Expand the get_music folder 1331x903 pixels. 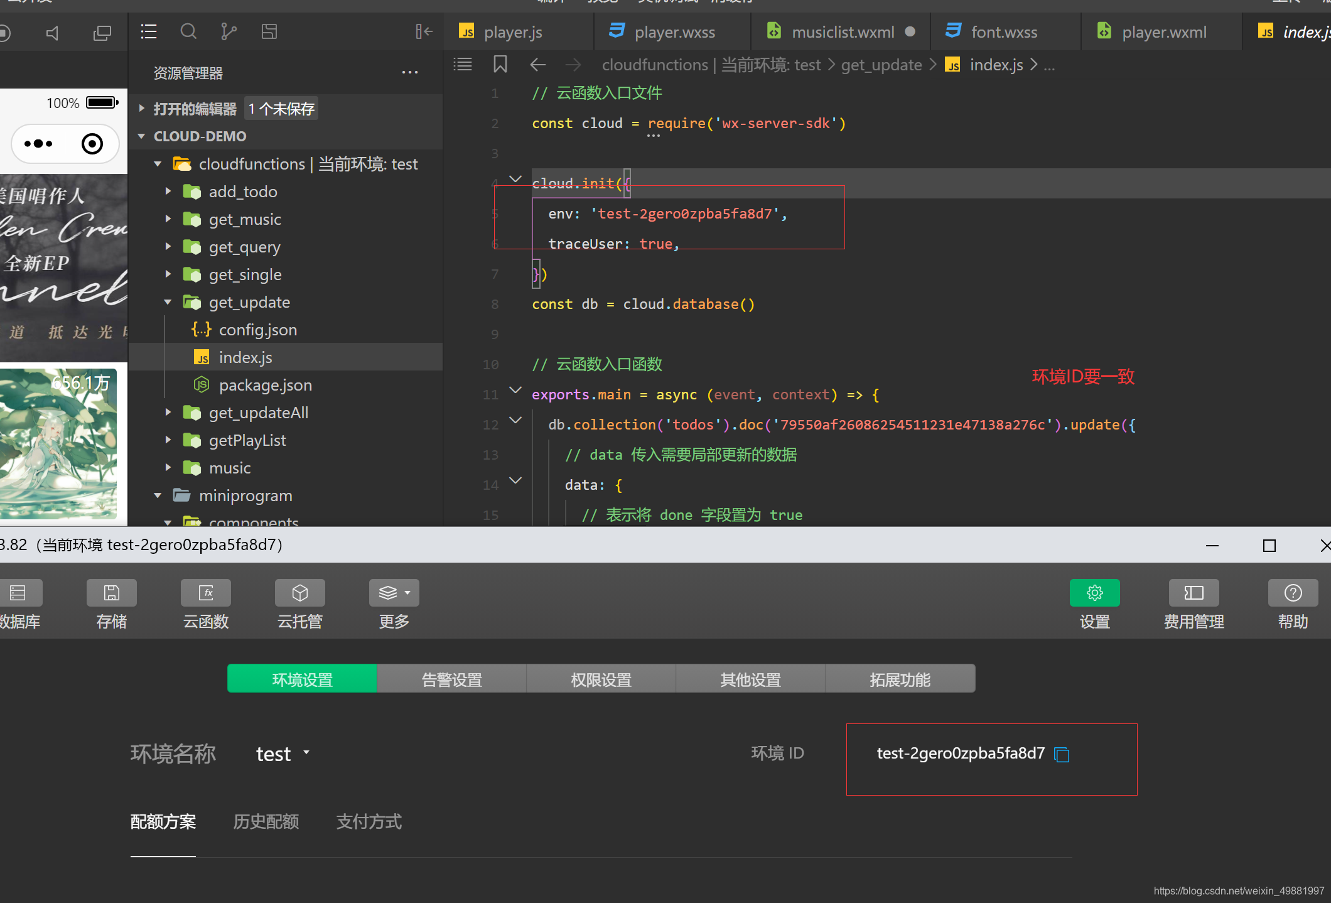click(x=168, y=219)
